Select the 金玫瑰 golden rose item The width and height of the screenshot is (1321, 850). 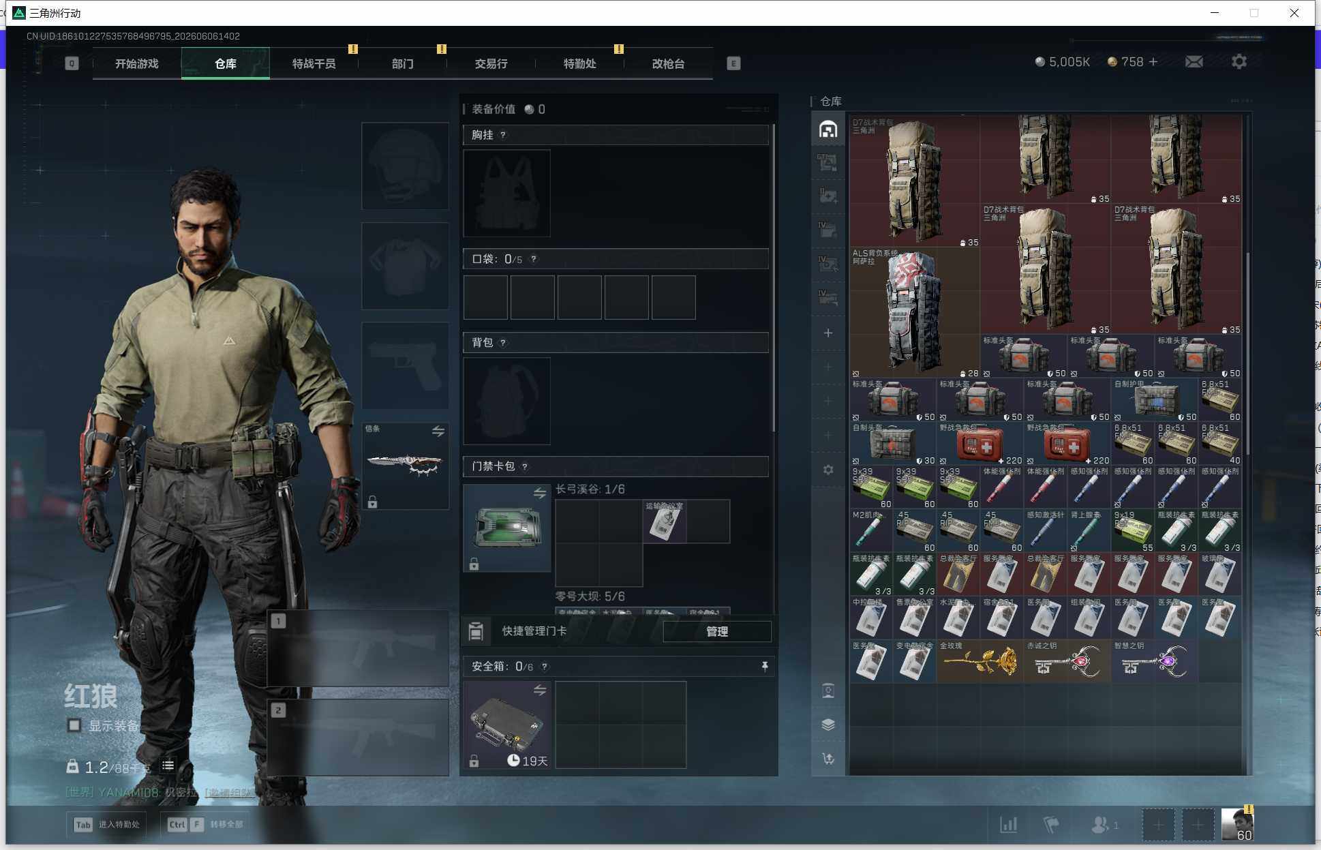(x=980, y=661)
